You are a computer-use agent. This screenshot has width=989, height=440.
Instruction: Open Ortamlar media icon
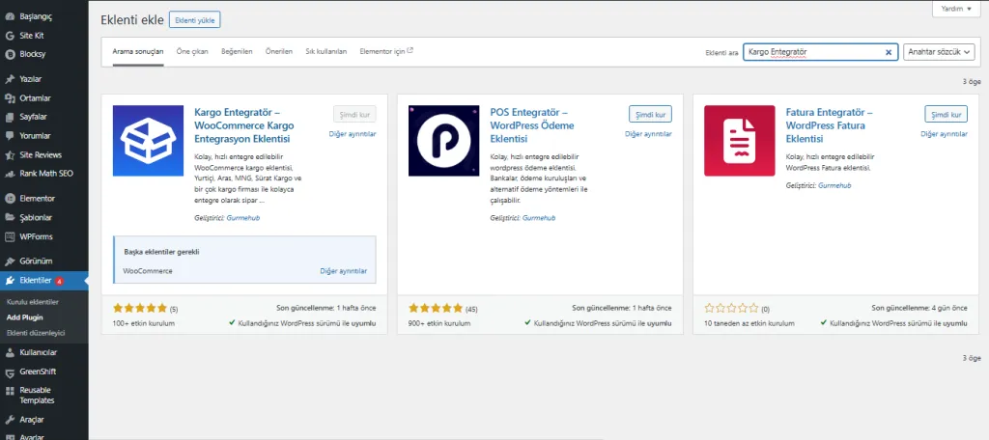point(10,98)
